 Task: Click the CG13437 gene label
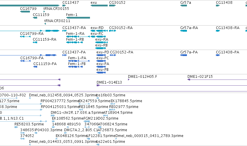tap(71, 3)
